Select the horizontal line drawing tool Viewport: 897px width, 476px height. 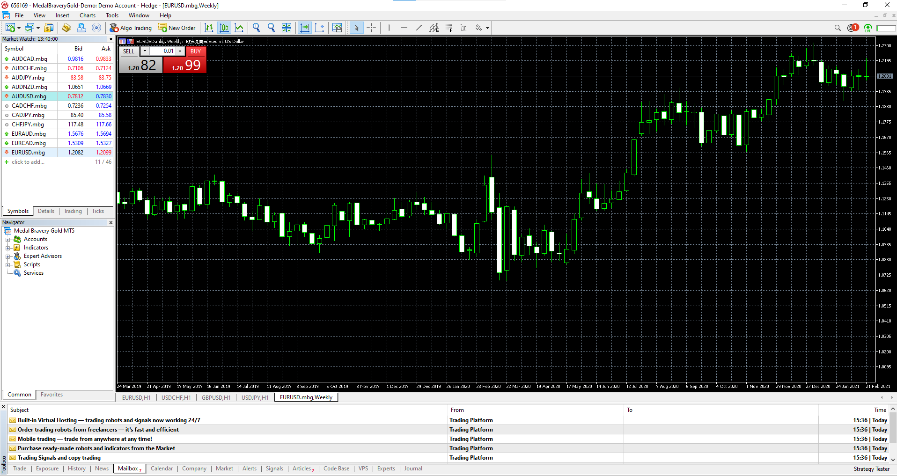[404, 28]
